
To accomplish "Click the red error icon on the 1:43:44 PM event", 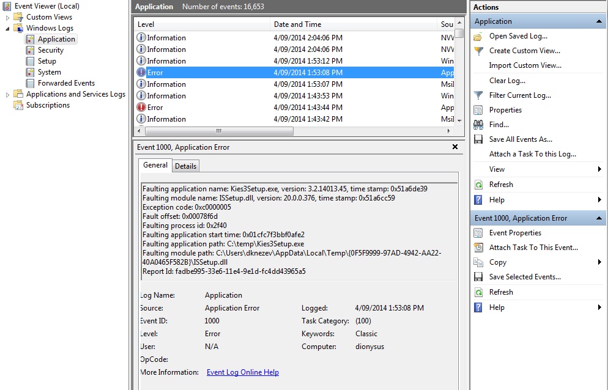I will pos(141,108).
